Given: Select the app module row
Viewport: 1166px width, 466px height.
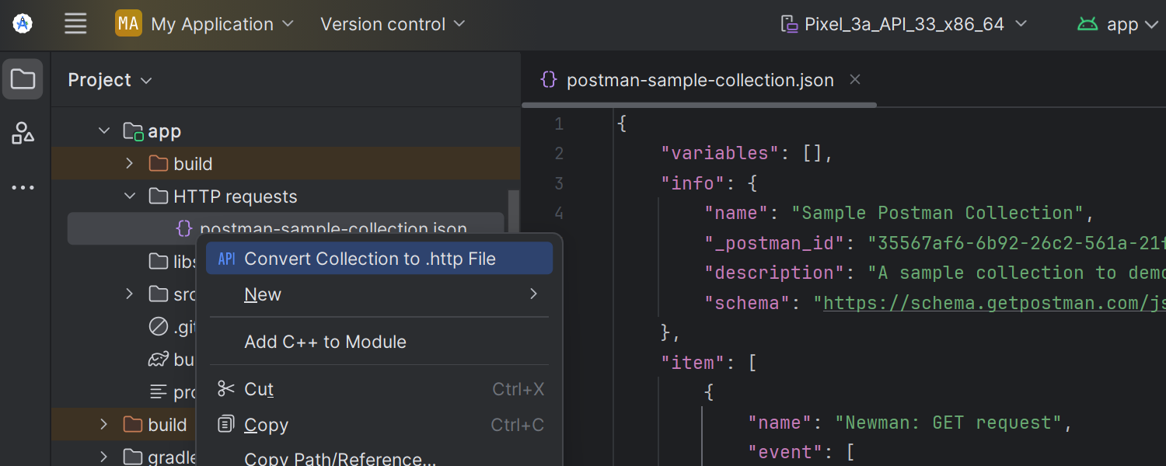Looking at the screenshot, I should [x=285, y=131].
